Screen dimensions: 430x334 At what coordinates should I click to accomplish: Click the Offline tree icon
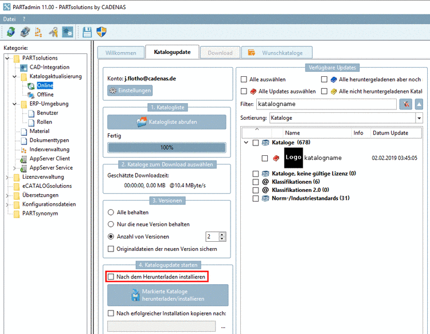[x=32, y=95]
